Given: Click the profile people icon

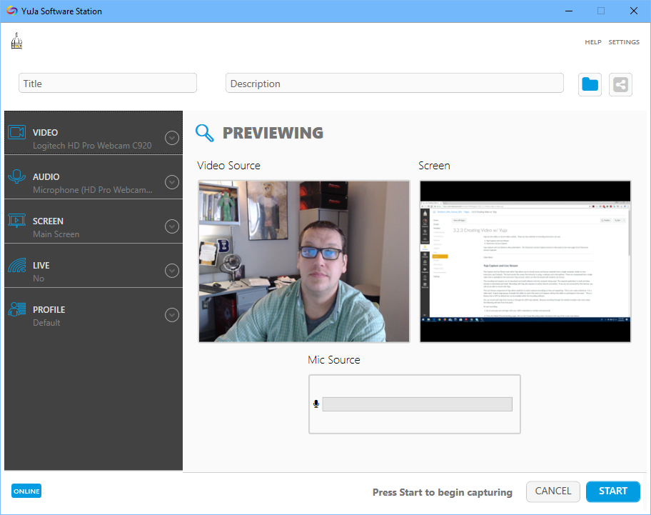Looking at the screenshot, I should tap(17, 309).
